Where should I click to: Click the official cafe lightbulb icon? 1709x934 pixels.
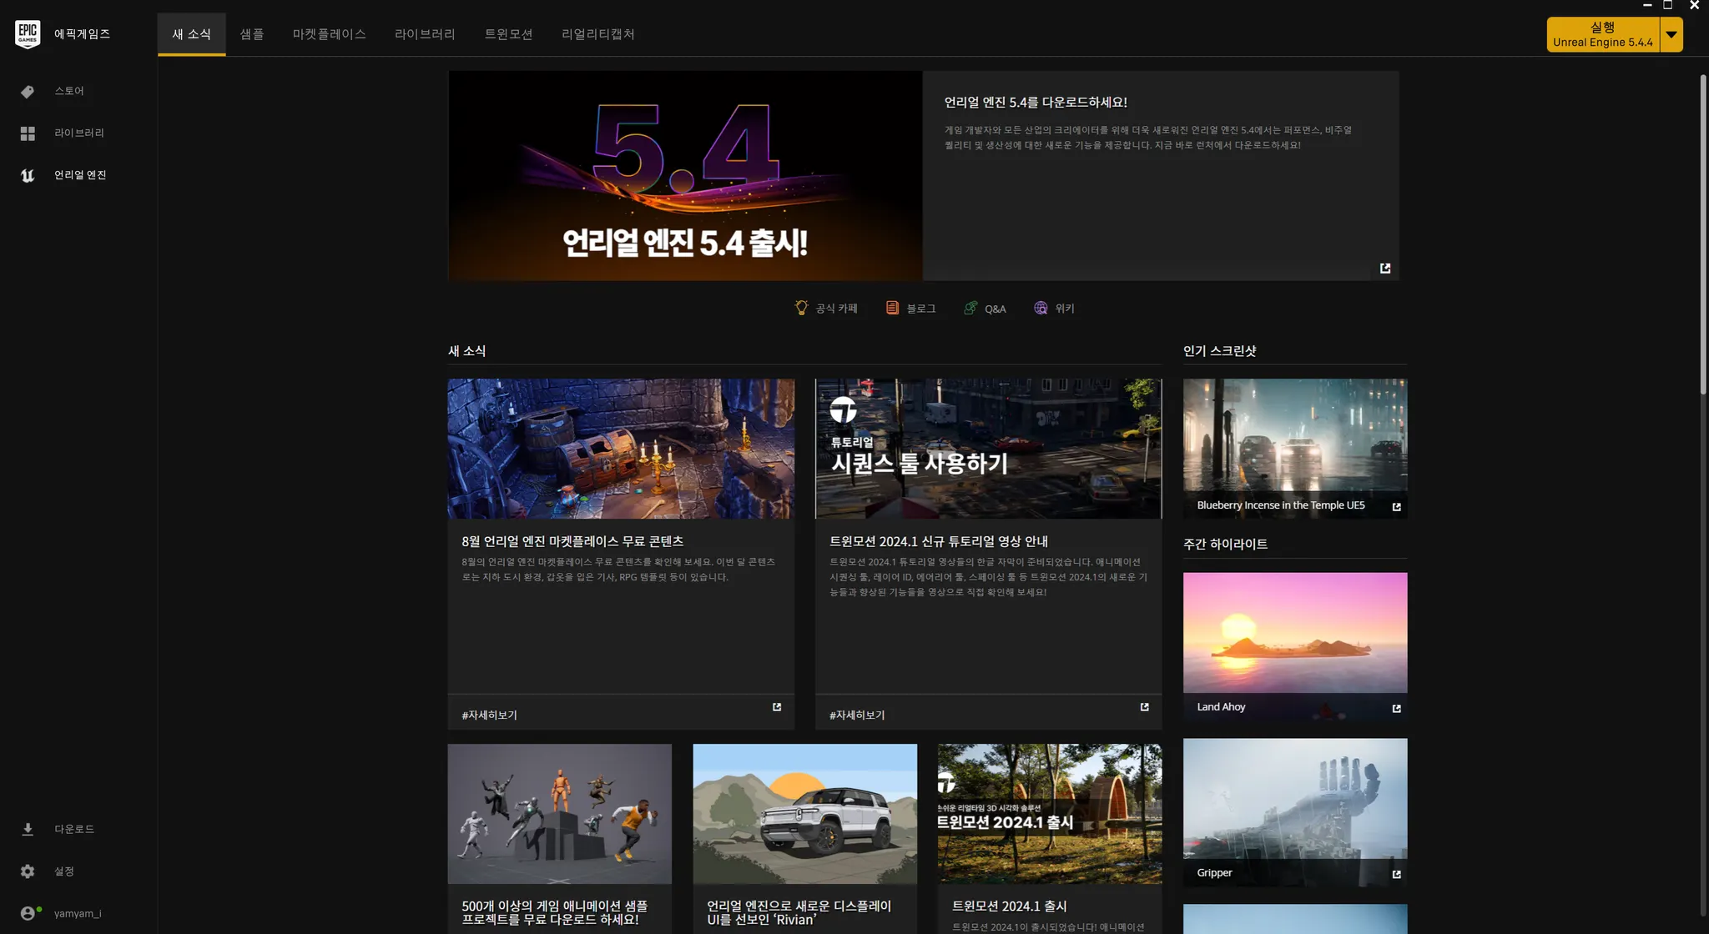click(x=801, y=308)
